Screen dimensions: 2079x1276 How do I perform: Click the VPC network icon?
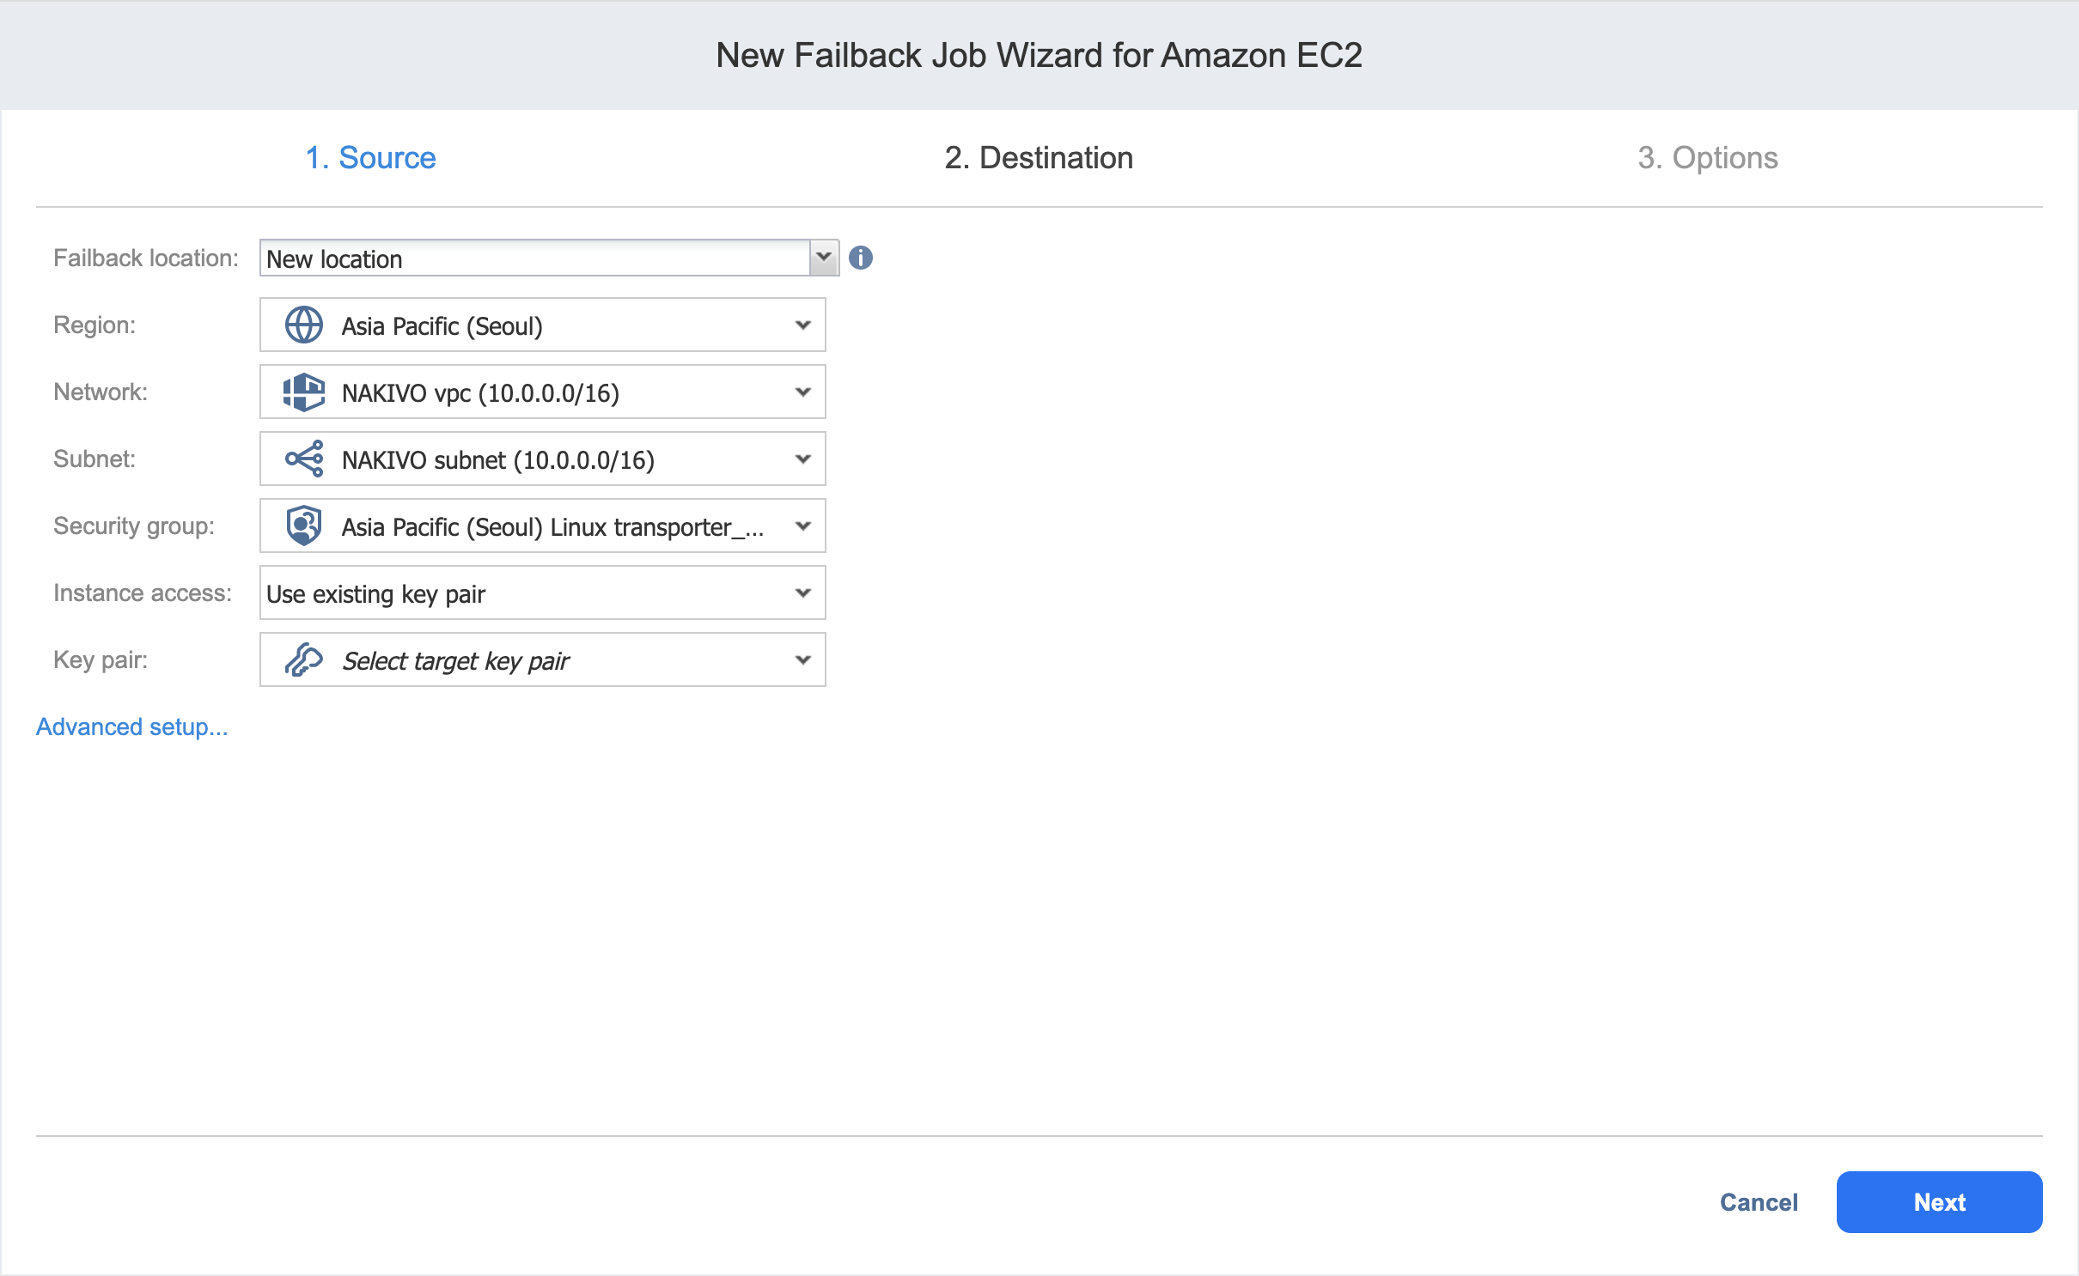click(303, 392)
